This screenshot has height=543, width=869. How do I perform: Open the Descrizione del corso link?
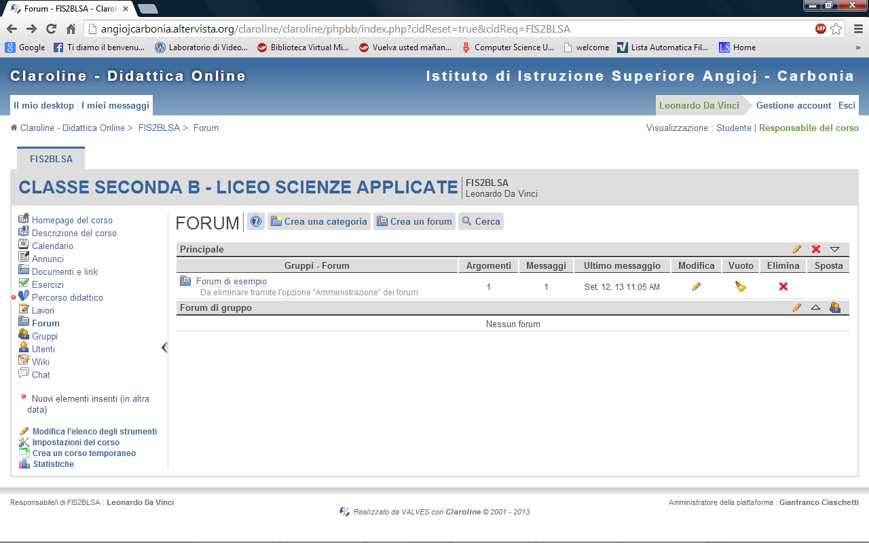pyautogui.click(x=74, y=233)
